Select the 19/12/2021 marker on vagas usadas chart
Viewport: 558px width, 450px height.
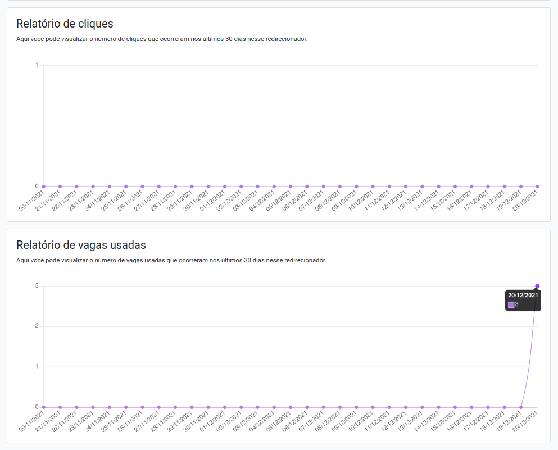(x=520, y=406)
